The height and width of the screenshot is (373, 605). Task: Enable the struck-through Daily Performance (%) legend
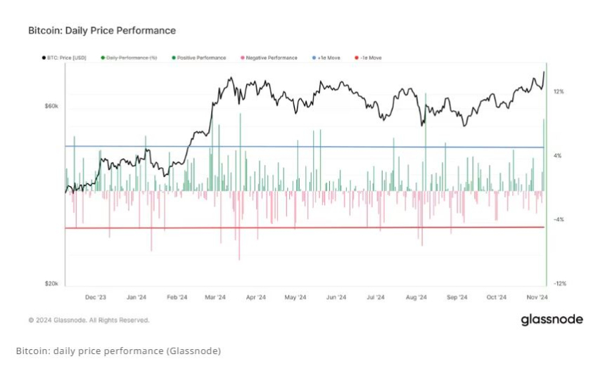pyautogui.click(x=129, y=58)
